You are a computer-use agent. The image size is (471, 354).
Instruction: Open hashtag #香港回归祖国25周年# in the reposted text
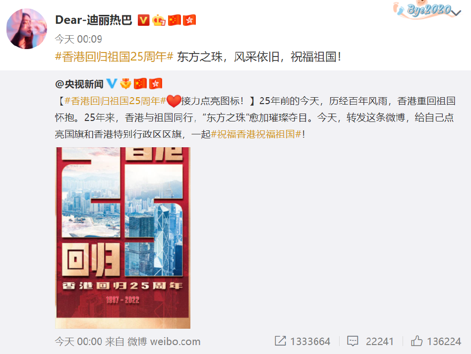(116, 101)
